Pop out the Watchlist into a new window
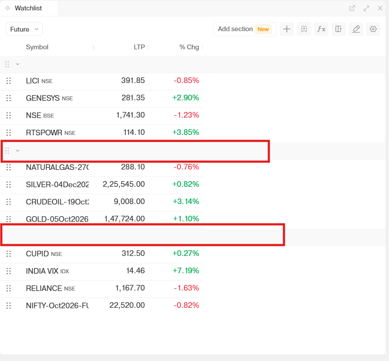The image size is (389, 361). [x=352, y=8]
